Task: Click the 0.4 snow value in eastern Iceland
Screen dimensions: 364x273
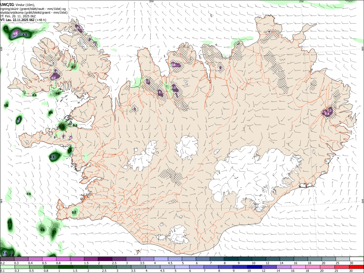Action: tap(327, 114)
